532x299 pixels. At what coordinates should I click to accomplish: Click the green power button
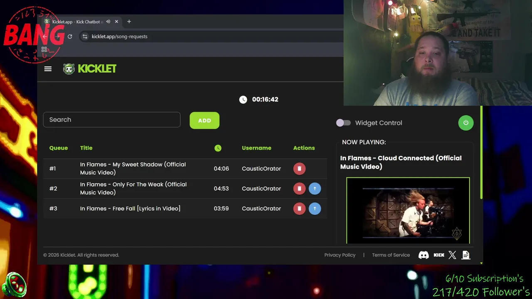point(465,123)
